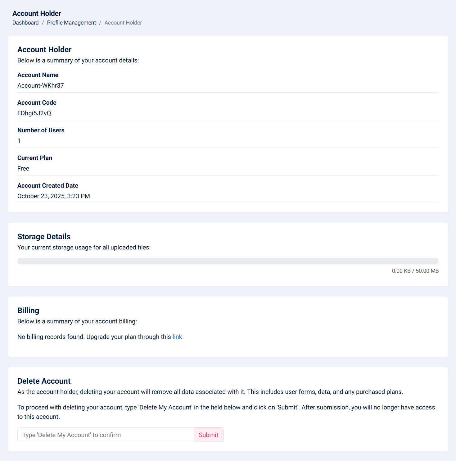
Task: Click the Account Name label
Action: (x=38, y=75)
